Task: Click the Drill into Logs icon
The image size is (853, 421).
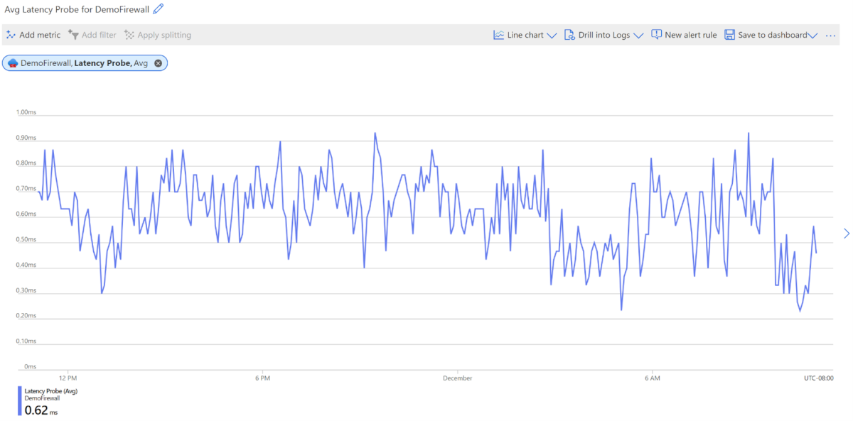Action: [569, 34]
